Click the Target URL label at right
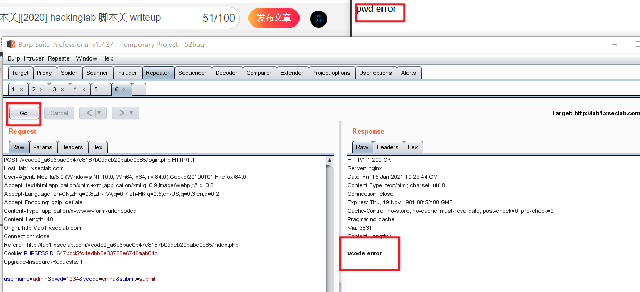640x292 pixels. pyautogui.click(x=596, y=113)
